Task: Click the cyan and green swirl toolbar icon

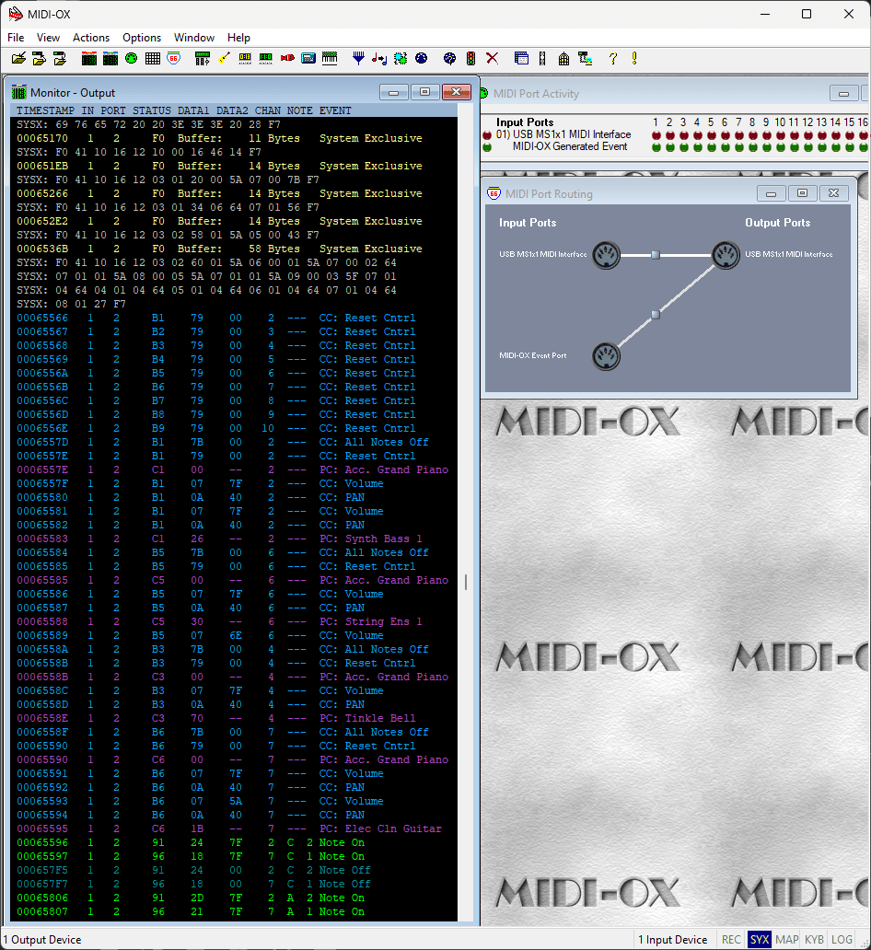Action: pyautogui.click(x=401, y=59)
